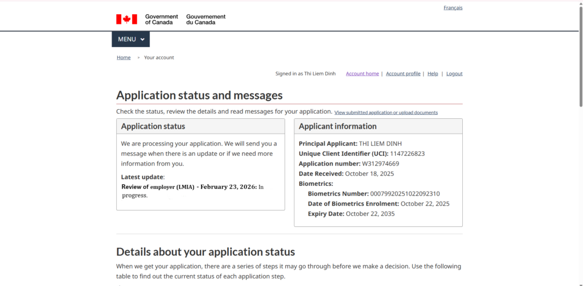Click the Your account breadcrumb
This screenshot has height=286, width=583.
(159, 57)
